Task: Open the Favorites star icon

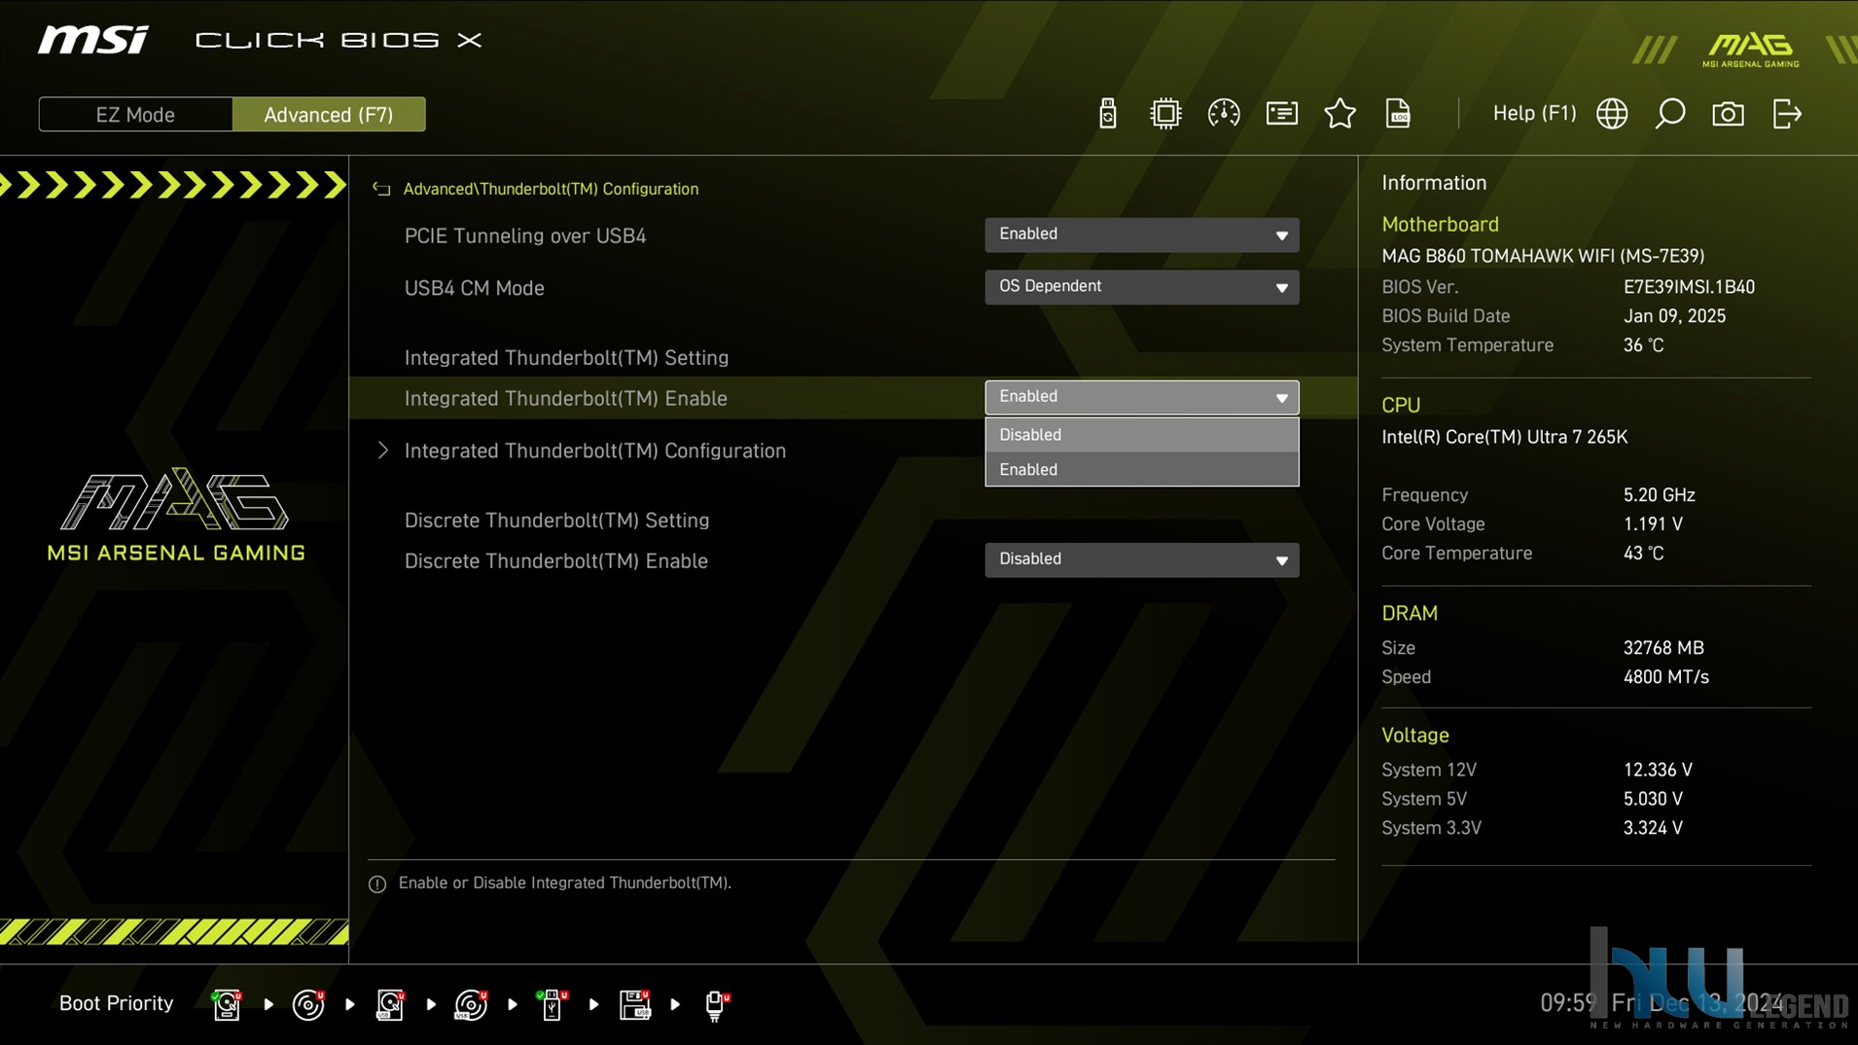Action: click(x=1340, y=114)
